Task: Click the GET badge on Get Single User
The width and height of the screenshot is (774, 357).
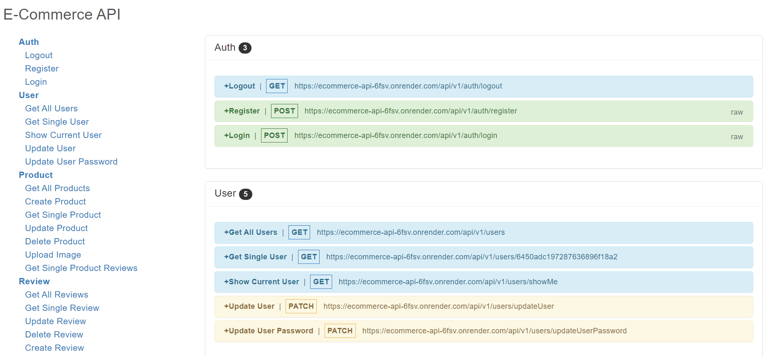Action: pos(309,257)
